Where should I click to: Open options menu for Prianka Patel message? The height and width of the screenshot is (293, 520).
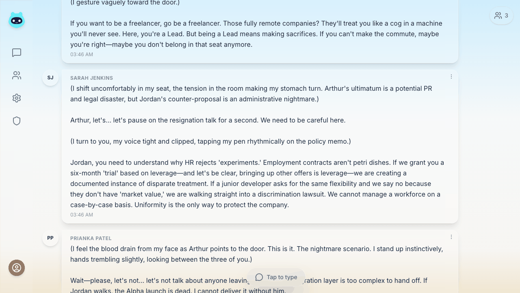[x=451, y=237]
